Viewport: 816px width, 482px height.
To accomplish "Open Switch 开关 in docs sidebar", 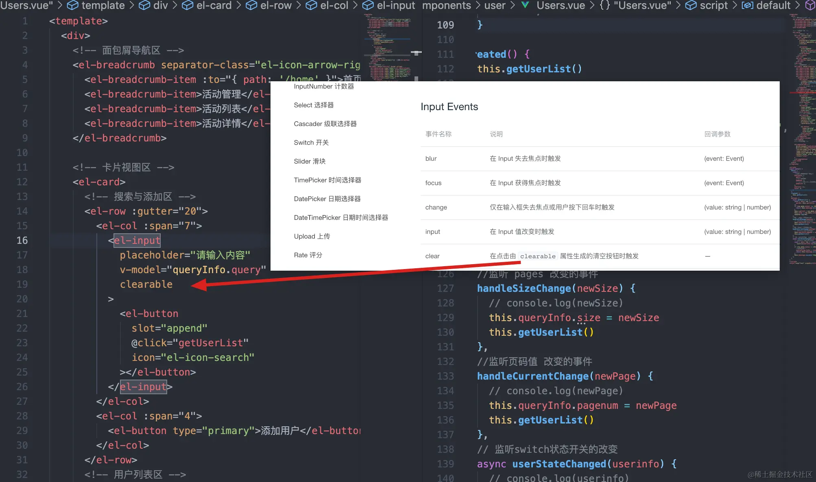I will pos(311,142).
